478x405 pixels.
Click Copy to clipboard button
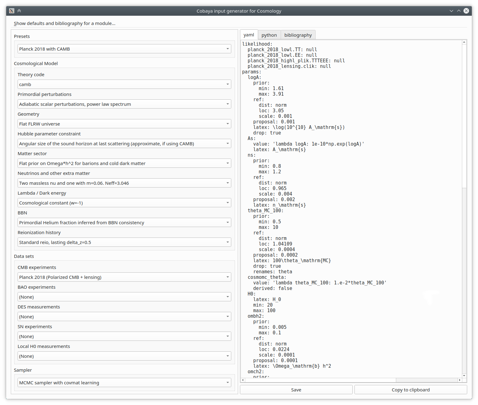tap(411, 390)
